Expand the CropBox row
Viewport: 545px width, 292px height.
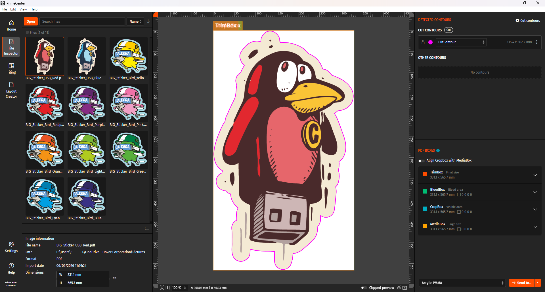tap(535, 209)
